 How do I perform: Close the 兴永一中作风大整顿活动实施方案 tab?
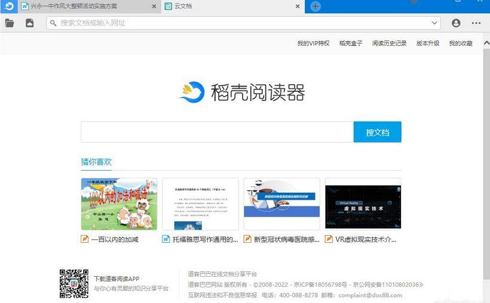[x=154, y=6]
